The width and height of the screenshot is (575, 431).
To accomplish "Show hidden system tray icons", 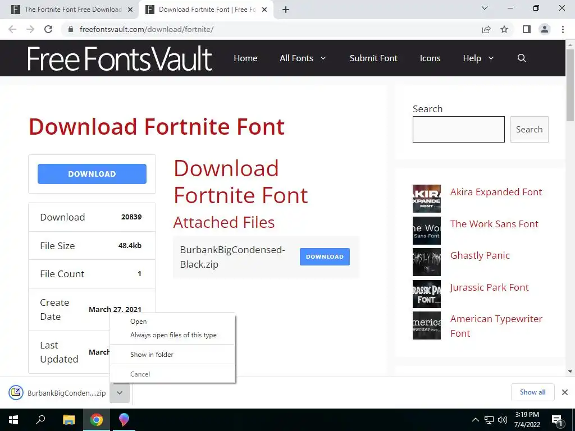I will click(x=475, y=420).
